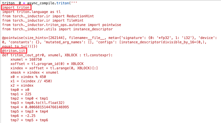Click the highlighted "import triton" line
The height and width of the screenshot is (123, 221).
(x=16, y=7)
